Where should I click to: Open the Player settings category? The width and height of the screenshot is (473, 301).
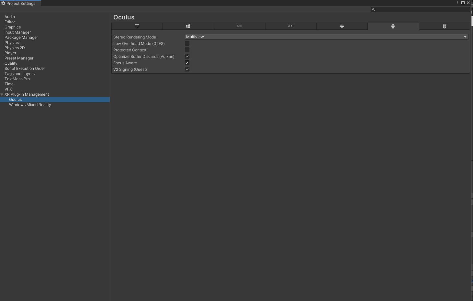coord(10,53)
